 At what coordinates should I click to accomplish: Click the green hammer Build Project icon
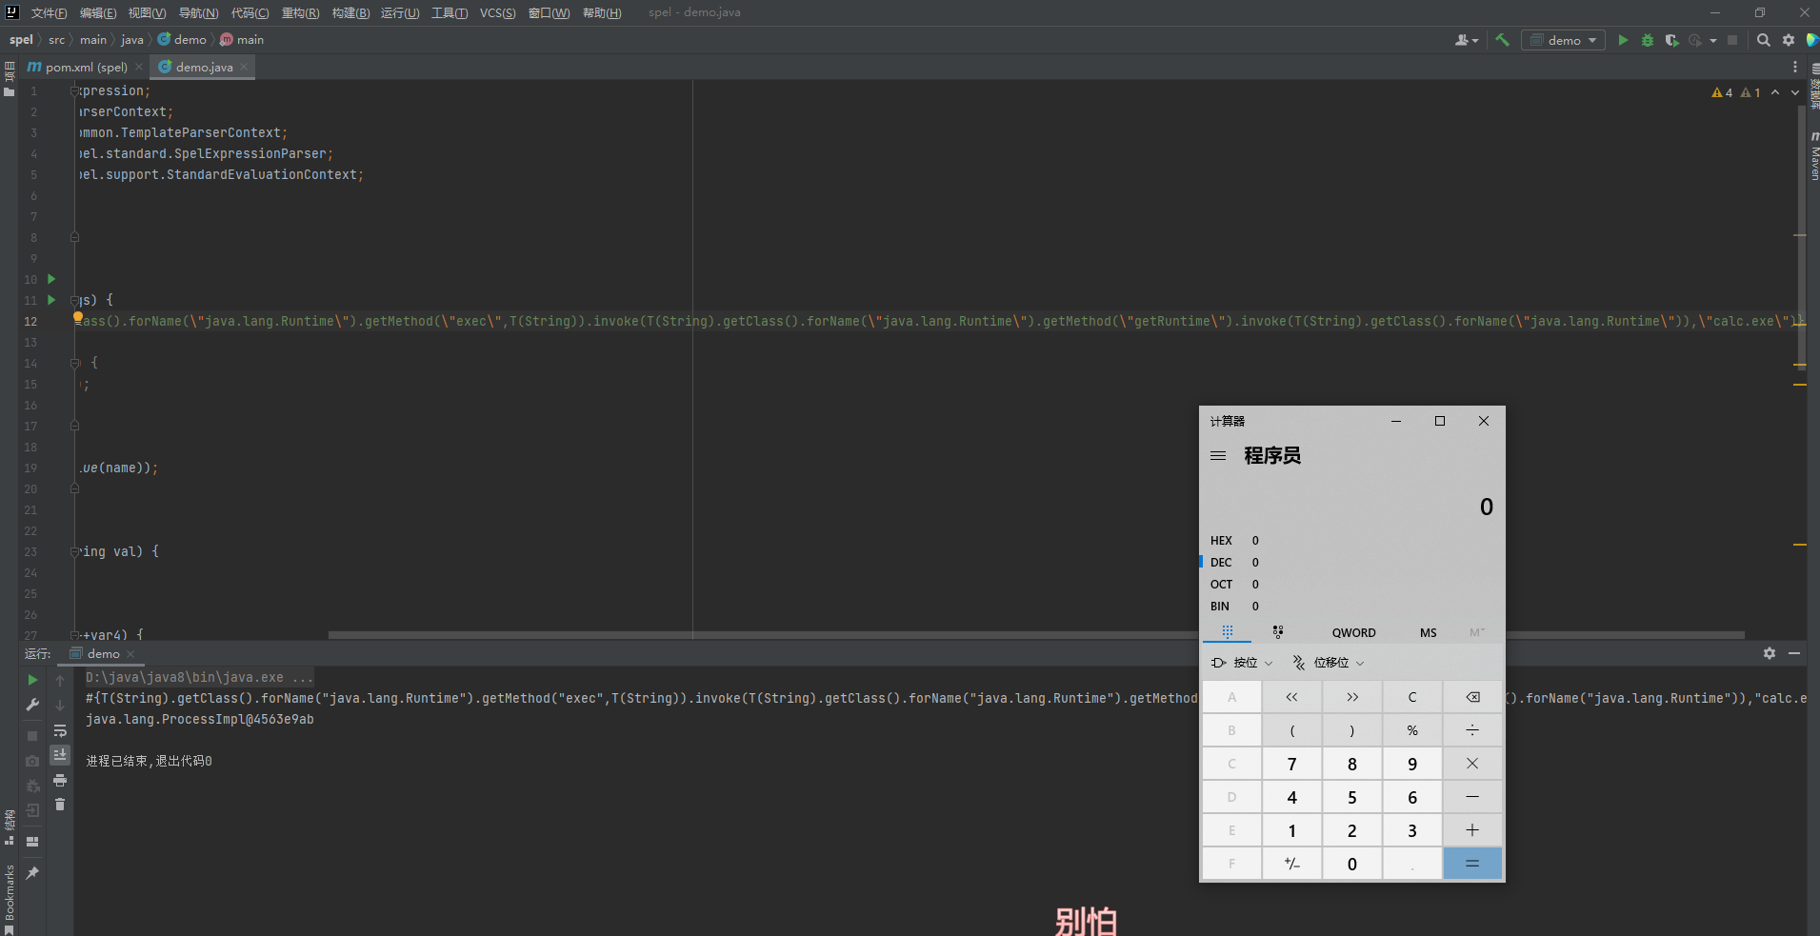coord(1503,40)
